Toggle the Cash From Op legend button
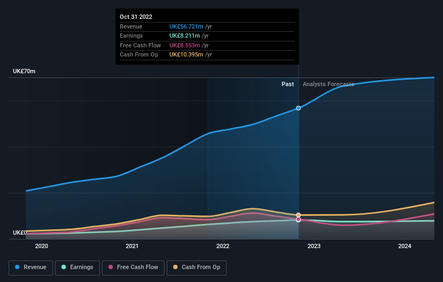 [196, 267]
